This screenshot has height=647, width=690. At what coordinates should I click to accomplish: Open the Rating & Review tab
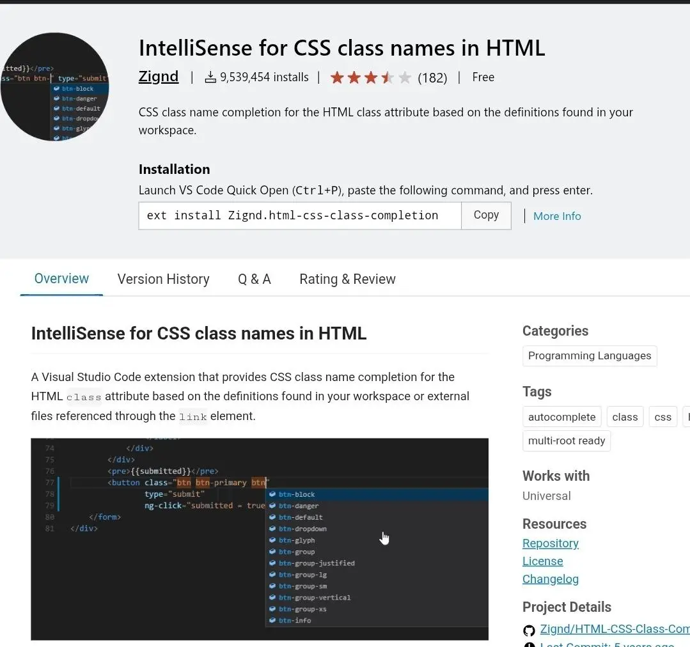click(347, 279)
